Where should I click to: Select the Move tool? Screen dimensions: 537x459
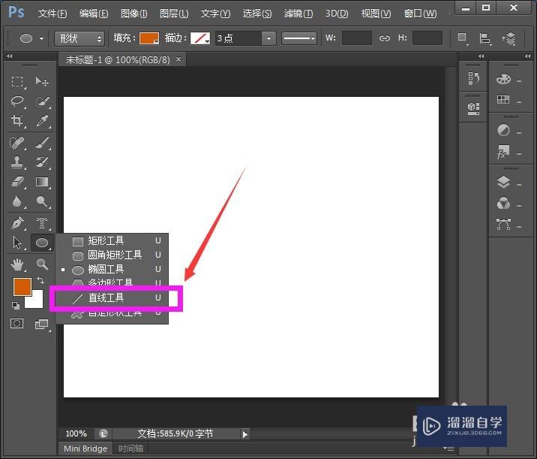pyautogui.click(x=42, y=82)
